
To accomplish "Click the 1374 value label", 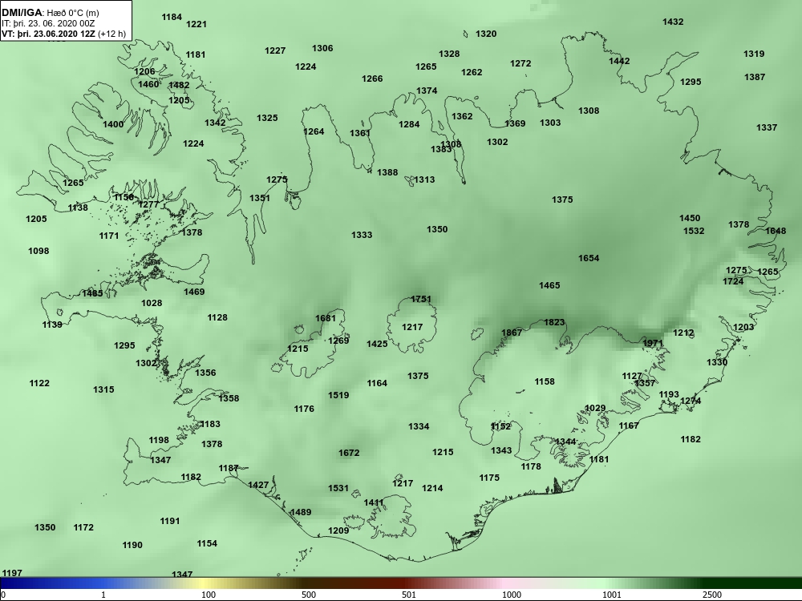I will 427,91.
